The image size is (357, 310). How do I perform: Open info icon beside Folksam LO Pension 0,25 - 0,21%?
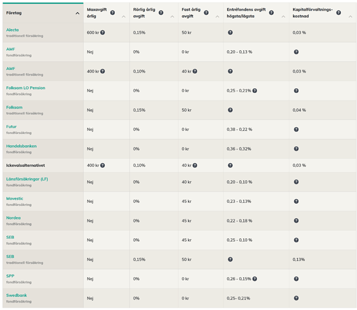tap(255, 91)
